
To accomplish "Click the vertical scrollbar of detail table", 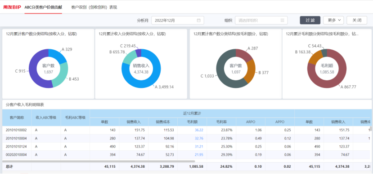I will click(x=370, y=129).
